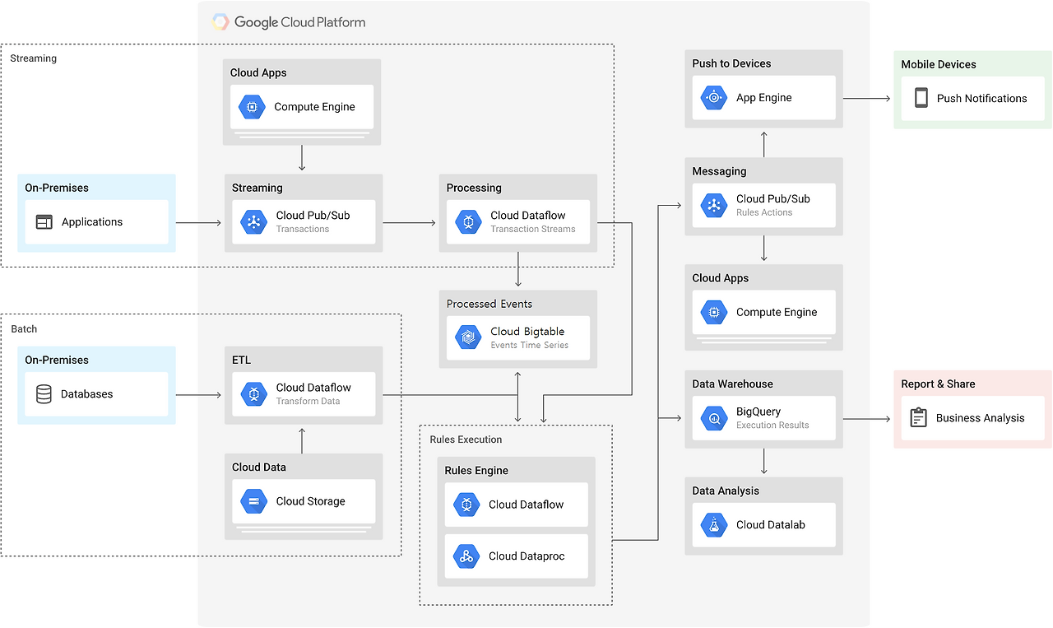Collapse the Batch dashed region
The image size is (1053, 628).
click(x=23, y=328)
